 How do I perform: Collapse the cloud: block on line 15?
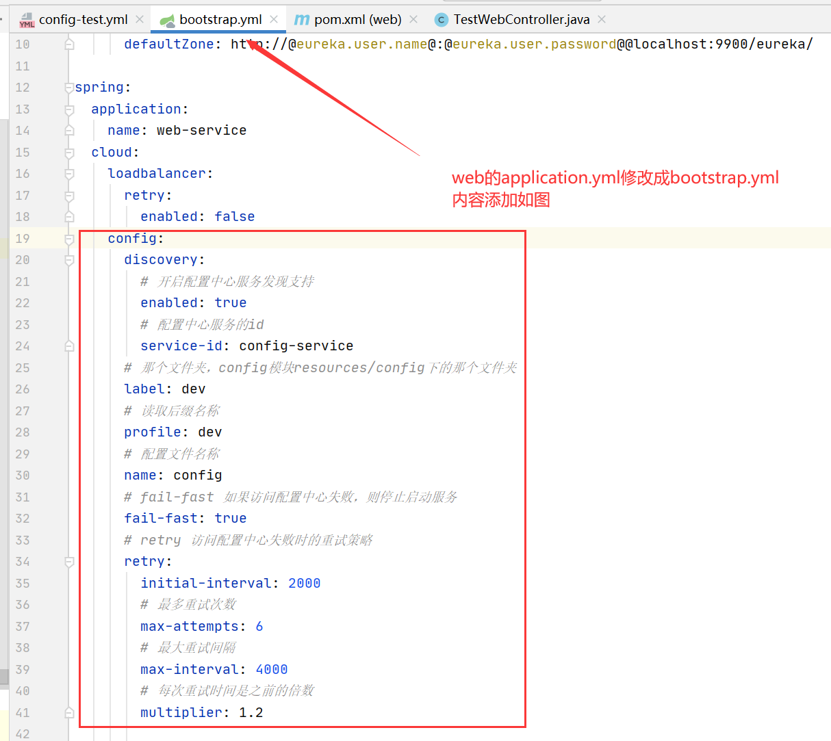click(69, 153)
